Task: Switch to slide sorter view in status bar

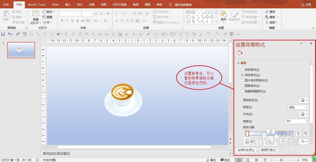Action: (x=247, y=160)
